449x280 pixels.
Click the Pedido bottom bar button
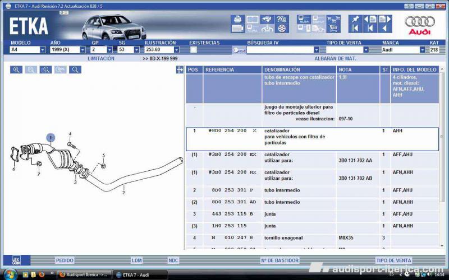pyautogui.click(x=65, y=260)
